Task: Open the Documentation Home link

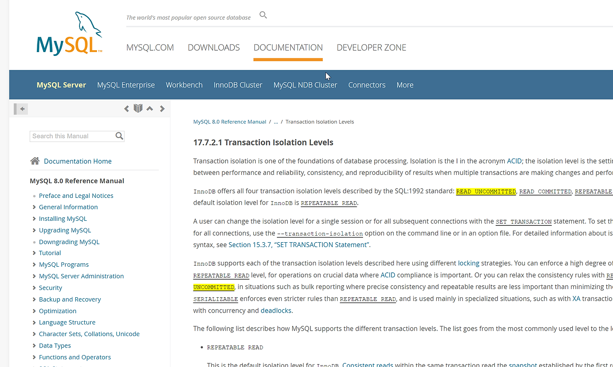Action: pos(78,161)
